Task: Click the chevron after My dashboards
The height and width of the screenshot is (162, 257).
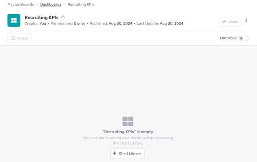Action: [37, 4]
